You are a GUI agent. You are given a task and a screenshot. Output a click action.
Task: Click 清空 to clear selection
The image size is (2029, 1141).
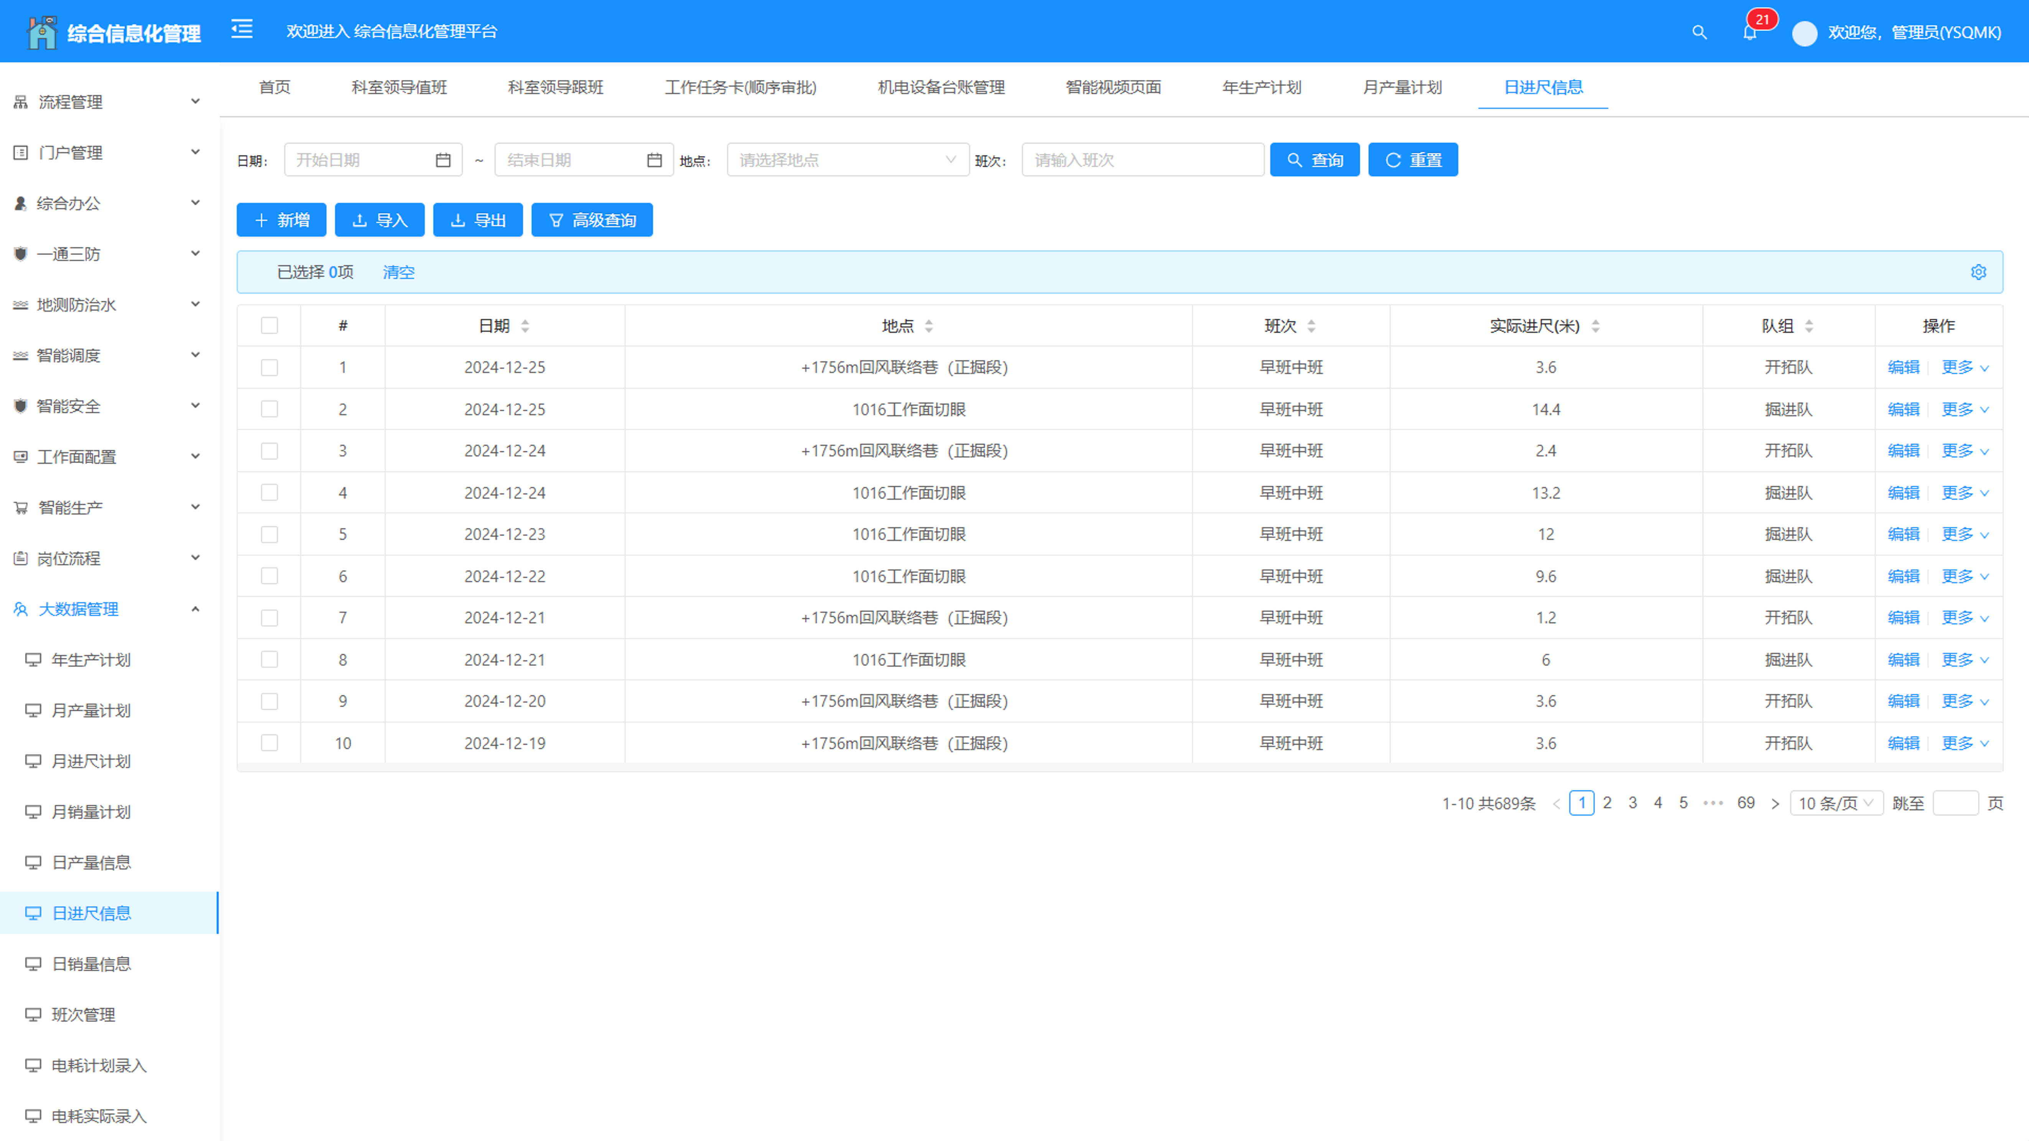pos(398,273)
